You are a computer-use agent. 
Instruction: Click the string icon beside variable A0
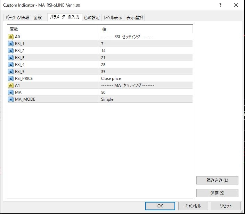[x=11, y=37]
